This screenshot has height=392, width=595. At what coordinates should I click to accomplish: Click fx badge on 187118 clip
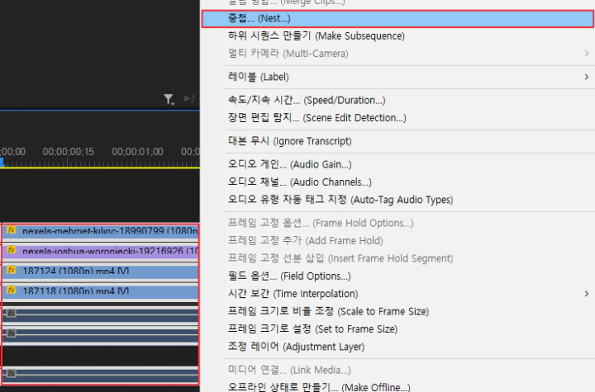click(x=12, y=290)
